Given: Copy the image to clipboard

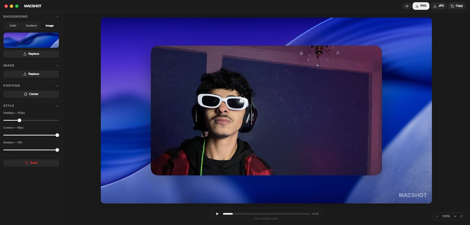Looking at the screenshot, I should pos(457,6).
